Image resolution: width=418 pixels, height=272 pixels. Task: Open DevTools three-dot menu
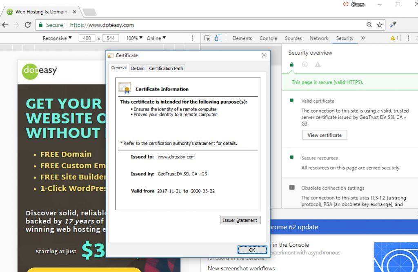408,38
